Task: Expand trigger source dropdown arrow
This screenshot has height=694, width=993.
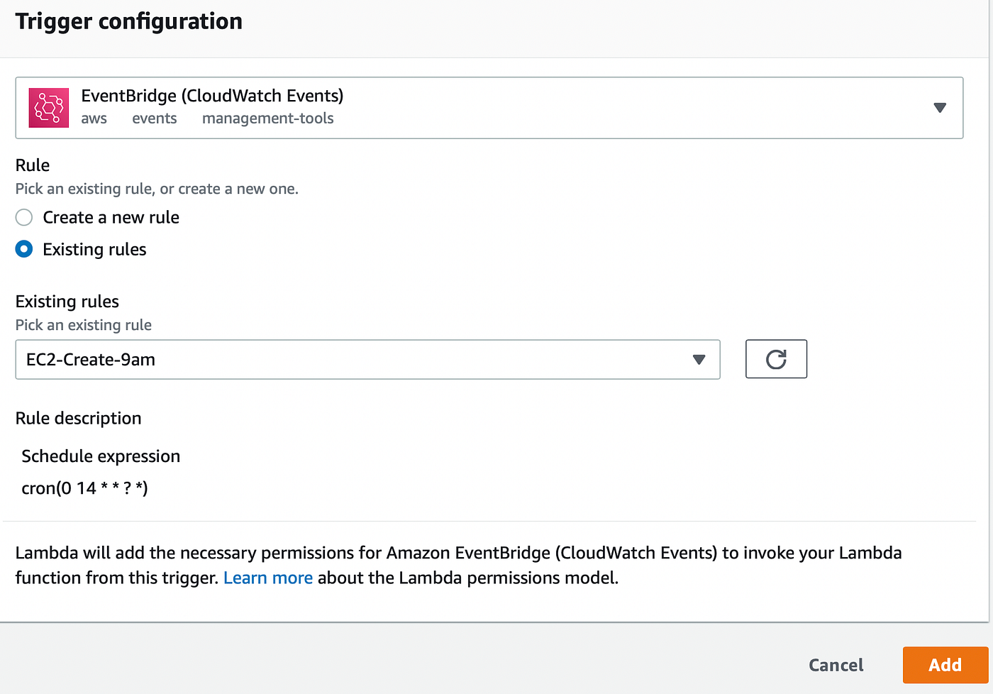Action: tap(940, 108)
